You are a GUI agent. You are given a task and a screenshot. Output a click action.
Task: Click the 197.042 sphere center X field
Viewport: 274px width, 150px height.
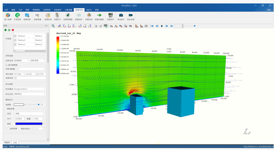point(19,74)
